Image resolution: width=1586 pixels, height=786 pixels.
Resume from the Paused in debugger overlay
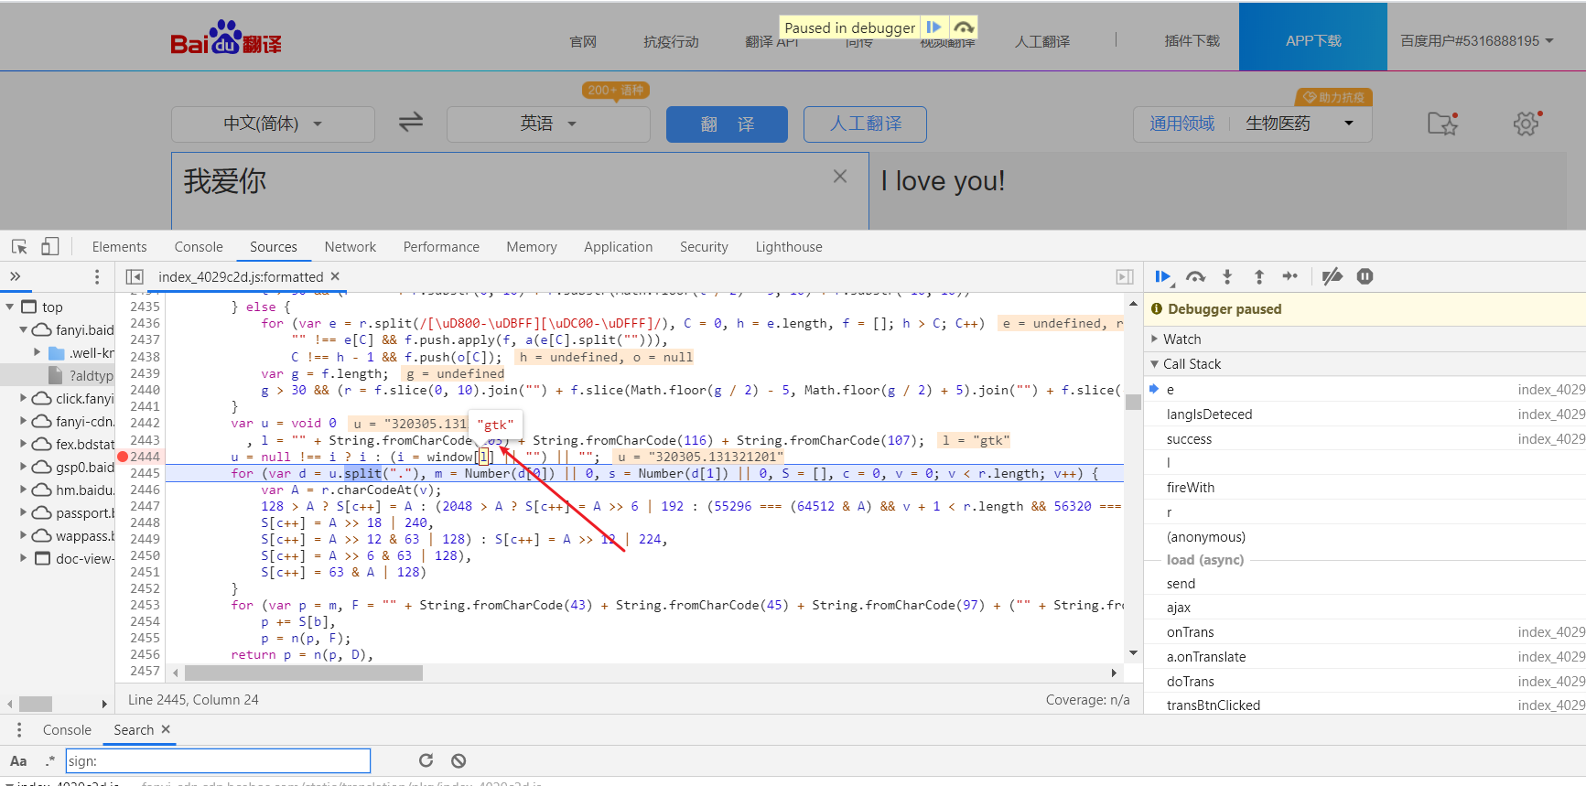pyautogui.click(x=933, y=27)
